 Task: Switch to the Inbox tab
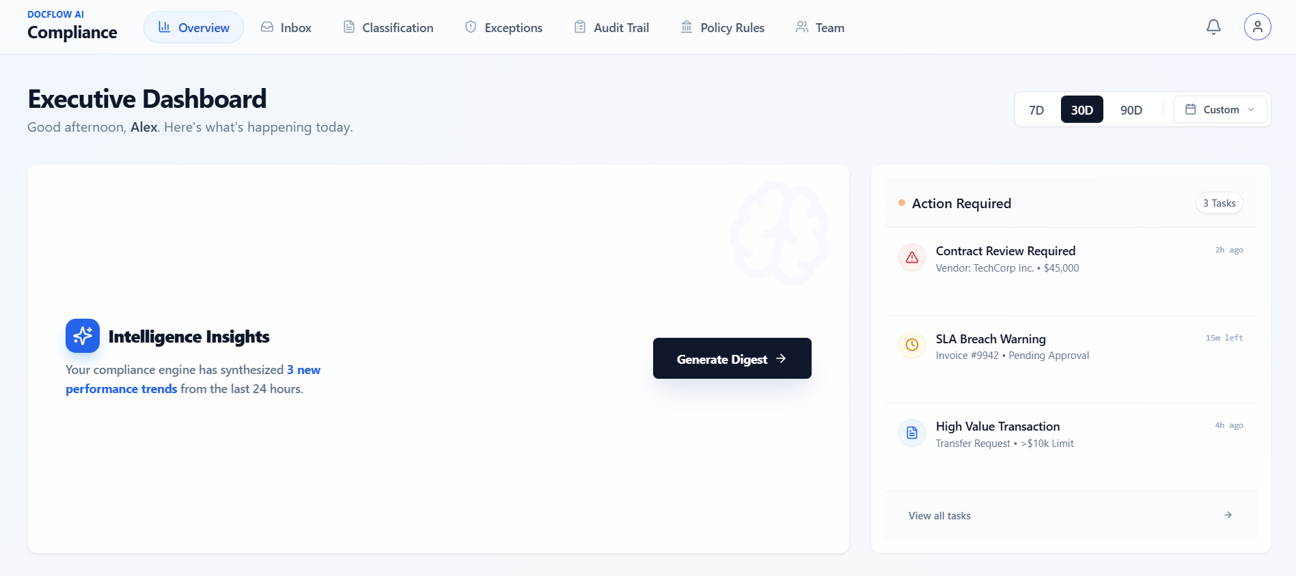[x=286, y=27]
